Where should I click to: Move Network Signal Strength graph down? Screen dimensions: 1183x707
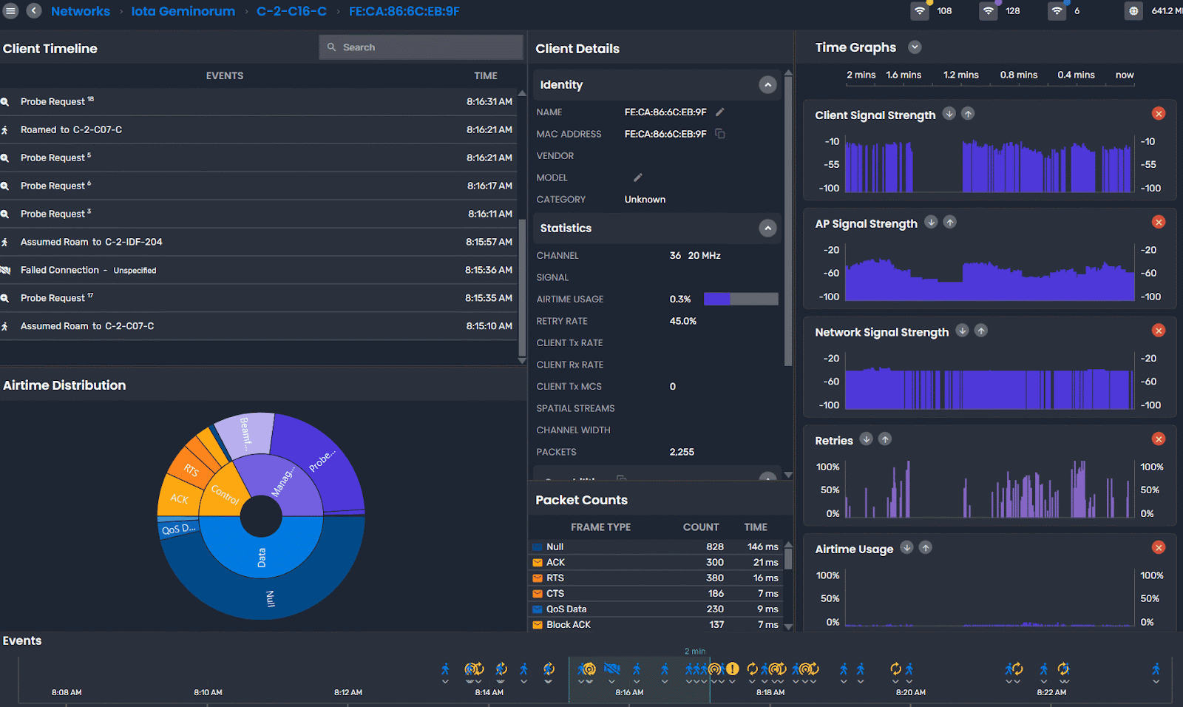coord(962,331)
